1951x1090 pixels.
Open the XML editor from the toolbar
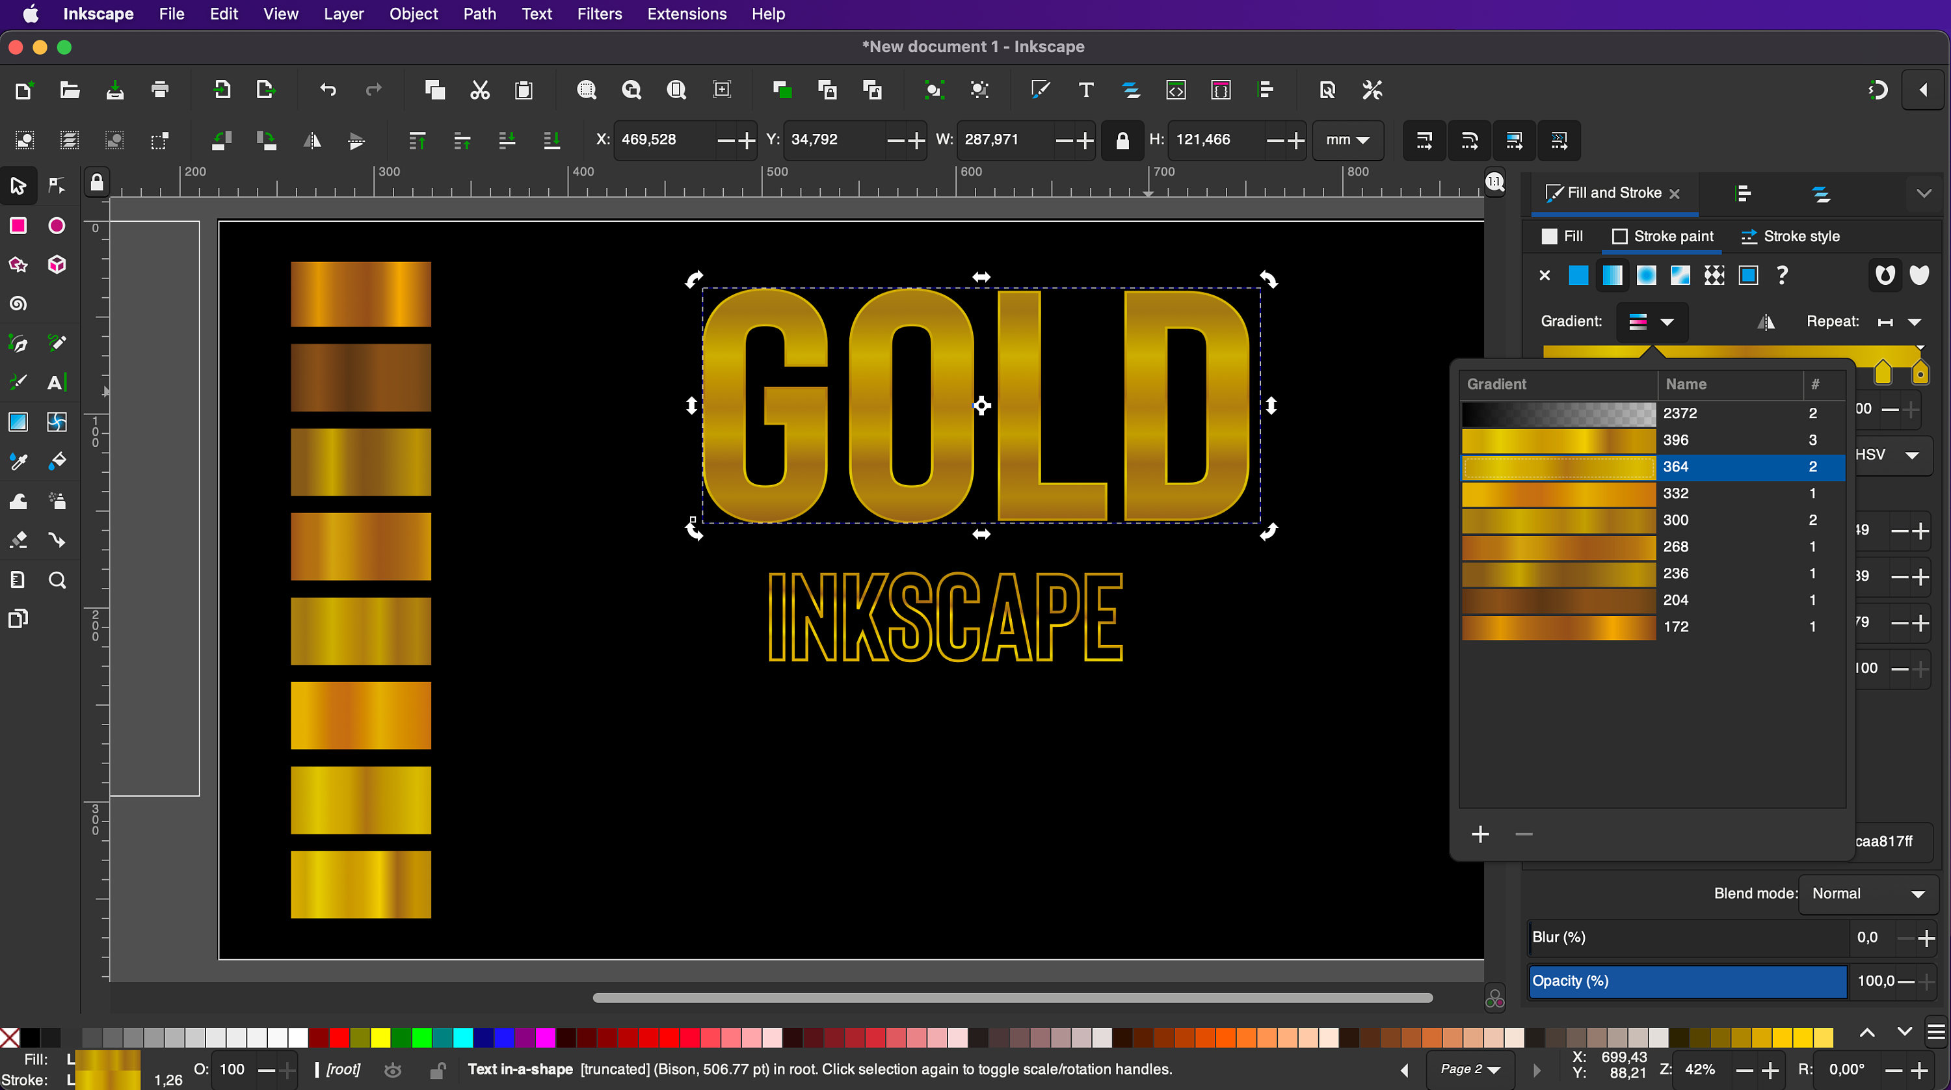[1175, 89]
